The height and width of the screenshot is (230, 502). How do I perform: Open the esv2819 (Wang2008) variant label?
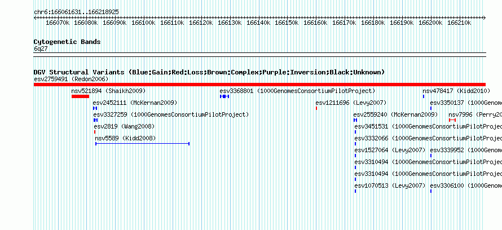124,126
